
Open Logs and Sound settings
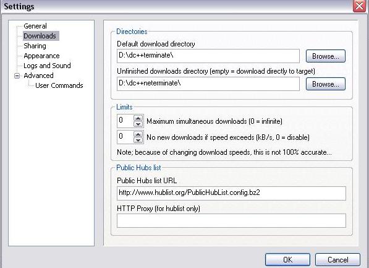pos(47,66)
